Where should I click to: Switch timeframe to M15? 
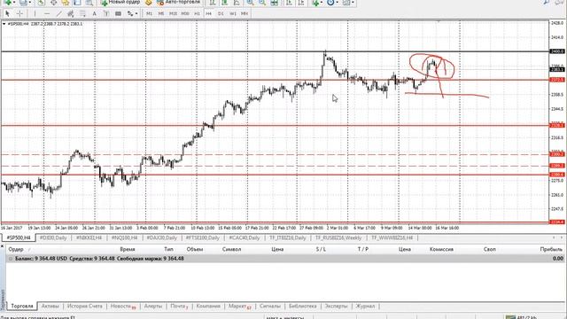coord(173,13)
